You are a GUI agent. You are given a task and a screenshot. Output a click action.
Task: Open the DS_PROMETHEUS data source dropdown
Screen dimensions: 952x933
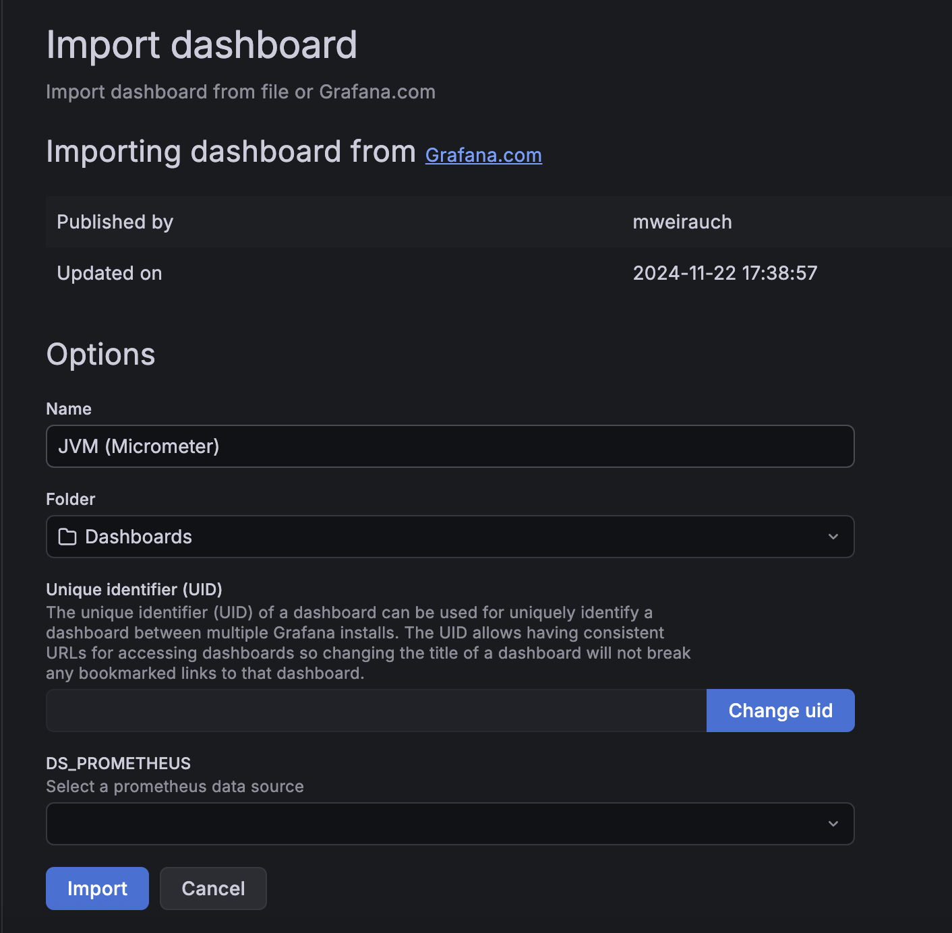click(x=450, y=824)
